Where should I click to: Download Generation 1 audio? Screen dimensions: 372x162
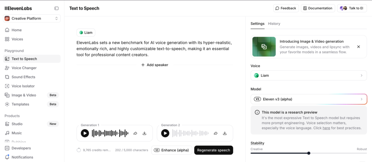[144, 133]
